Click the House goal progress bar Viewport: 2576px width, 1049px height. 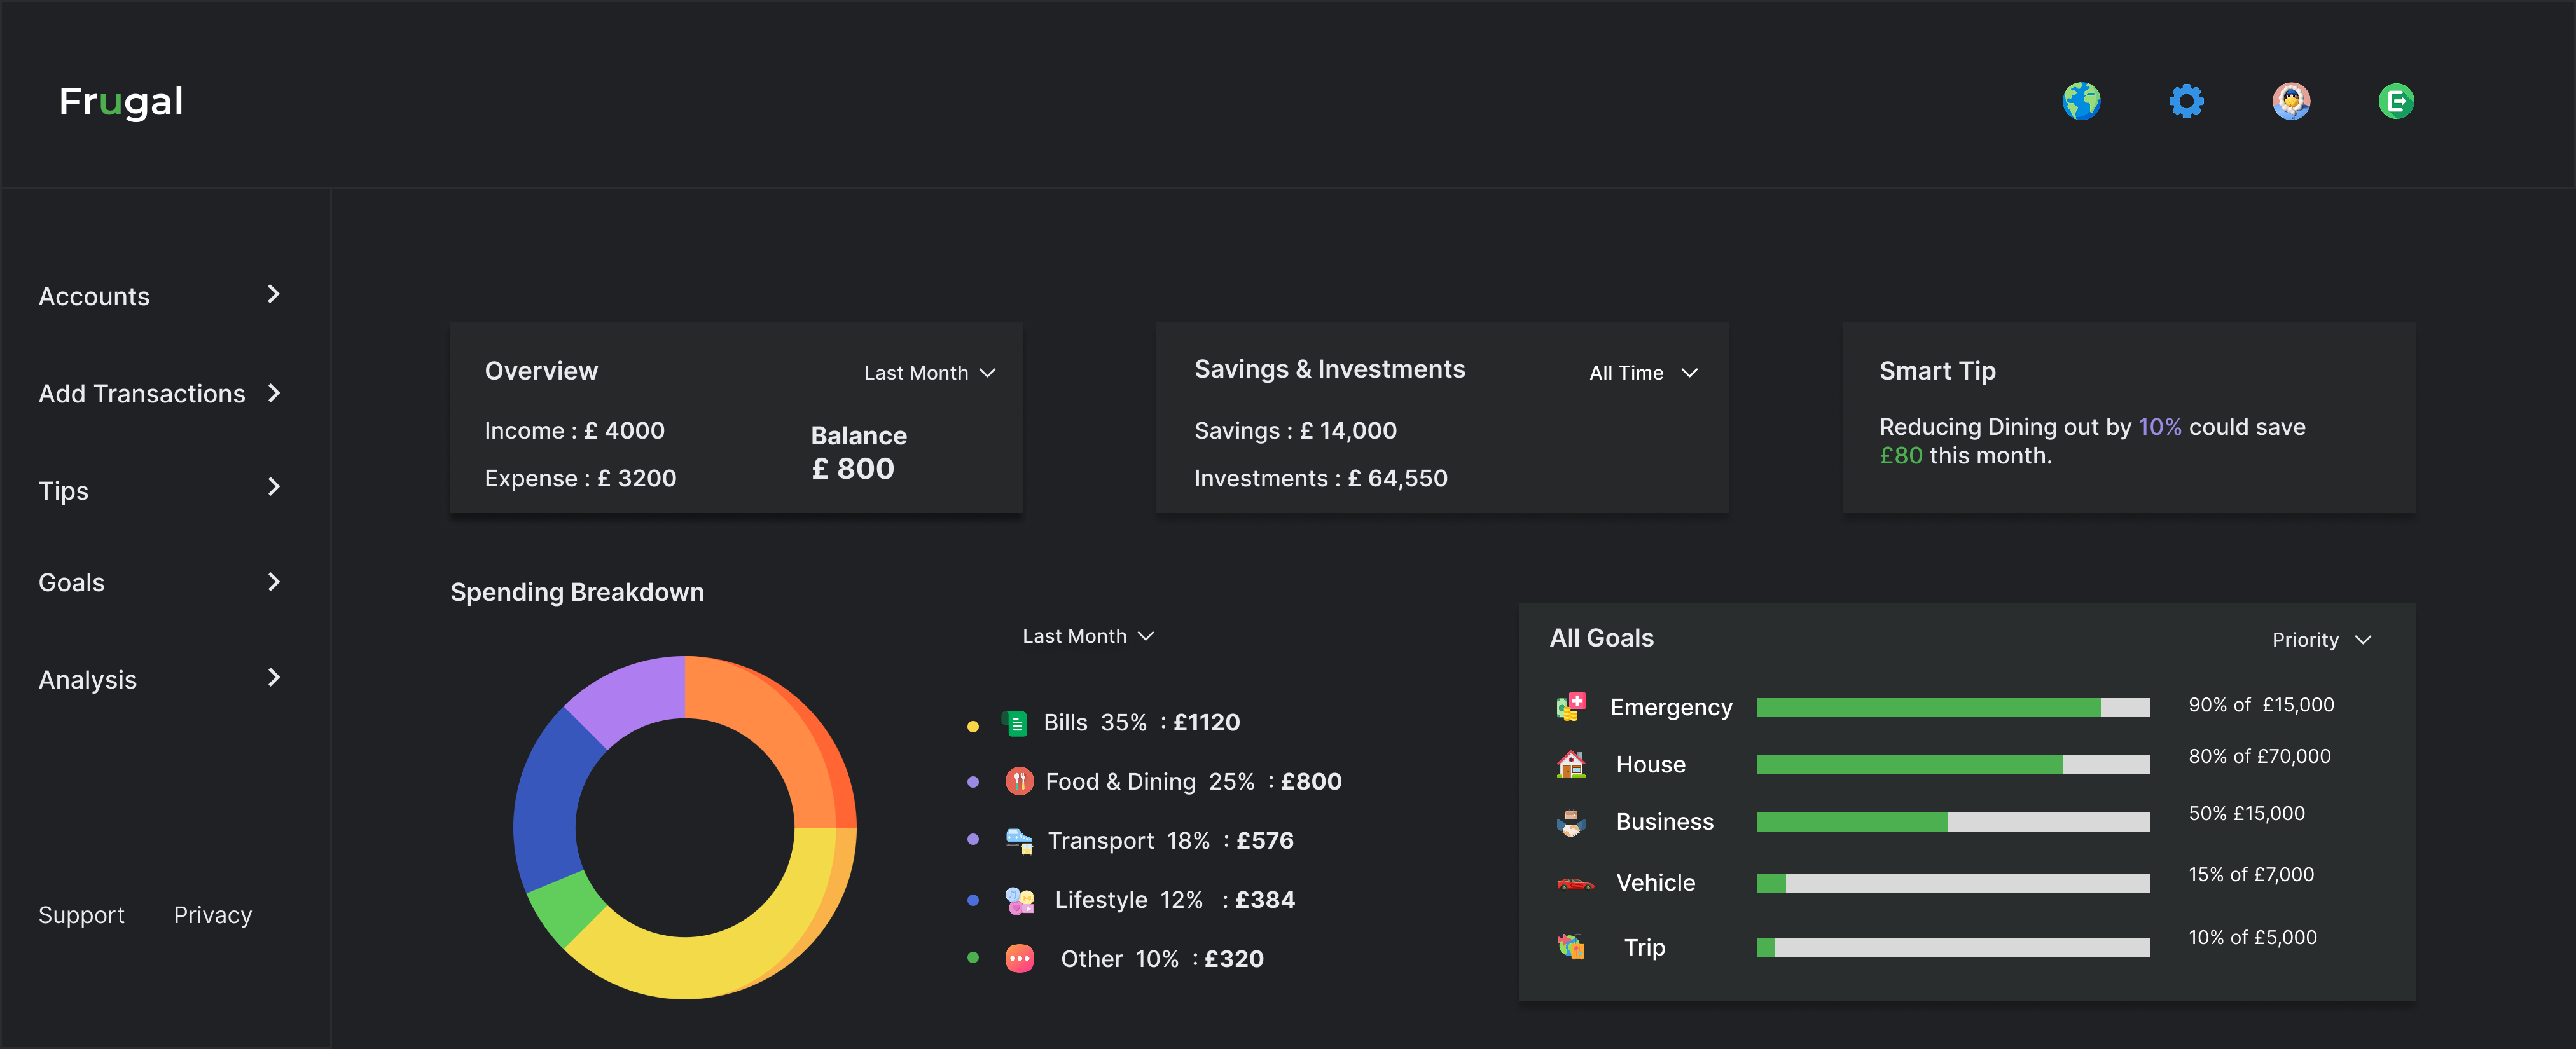pos(1953,764)
